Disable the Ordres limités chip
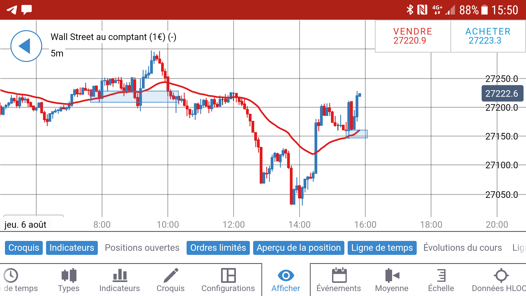Image resolution: width=526 pixels, height=296 pixels. coord(218,248)
